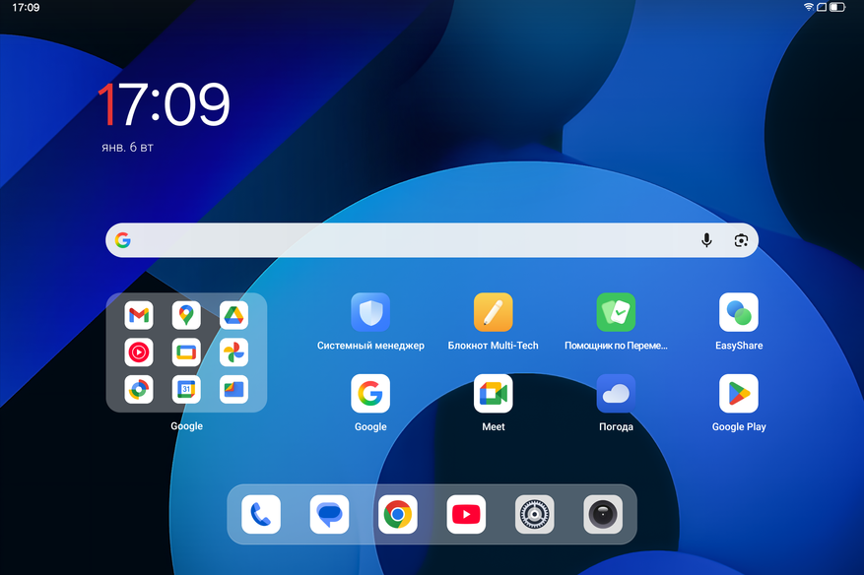
Task: Open Messages app in the dock
Action: pos(329,514)
